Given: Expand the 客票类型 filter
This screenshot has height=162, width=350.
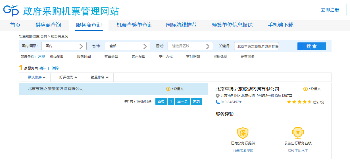Looking at the screenshot, I should [x=111, y=57].
